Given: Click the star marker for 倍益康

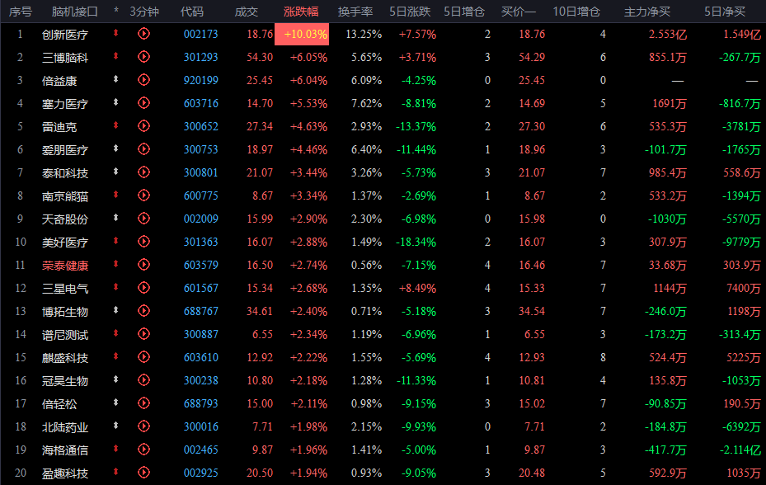Looking at the screenshot, I should pos(115,79).
